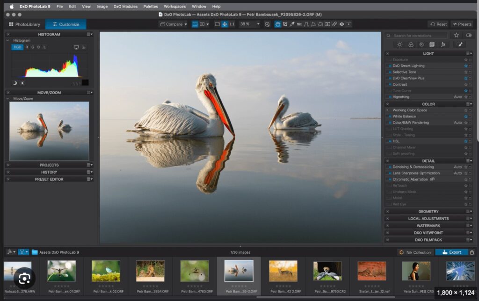Click the Export button
Screen dimensions: 479x301
point(451,252)
